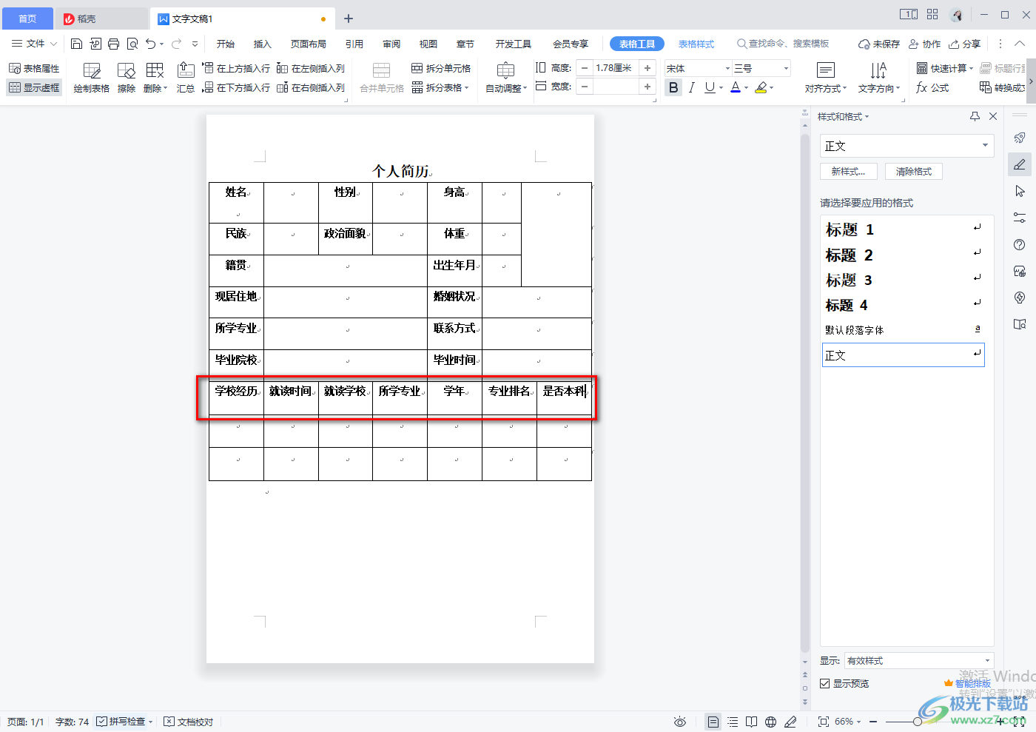Open a new tab with plus button

tap(349, 19)
